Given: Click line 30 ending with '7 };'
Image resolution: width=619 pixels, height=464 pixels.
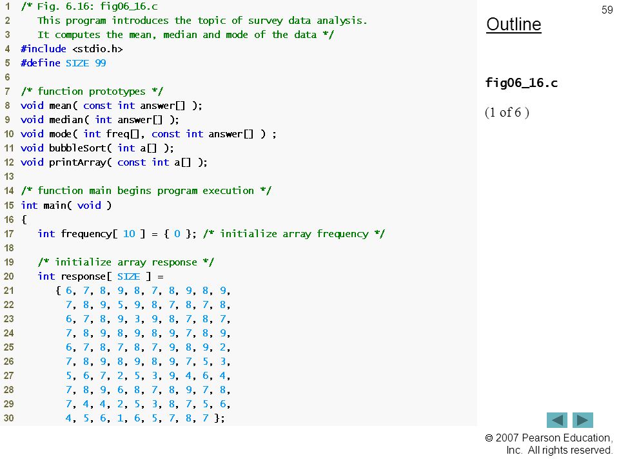Looking at the screenshot, I should click(x=145, y=418).
